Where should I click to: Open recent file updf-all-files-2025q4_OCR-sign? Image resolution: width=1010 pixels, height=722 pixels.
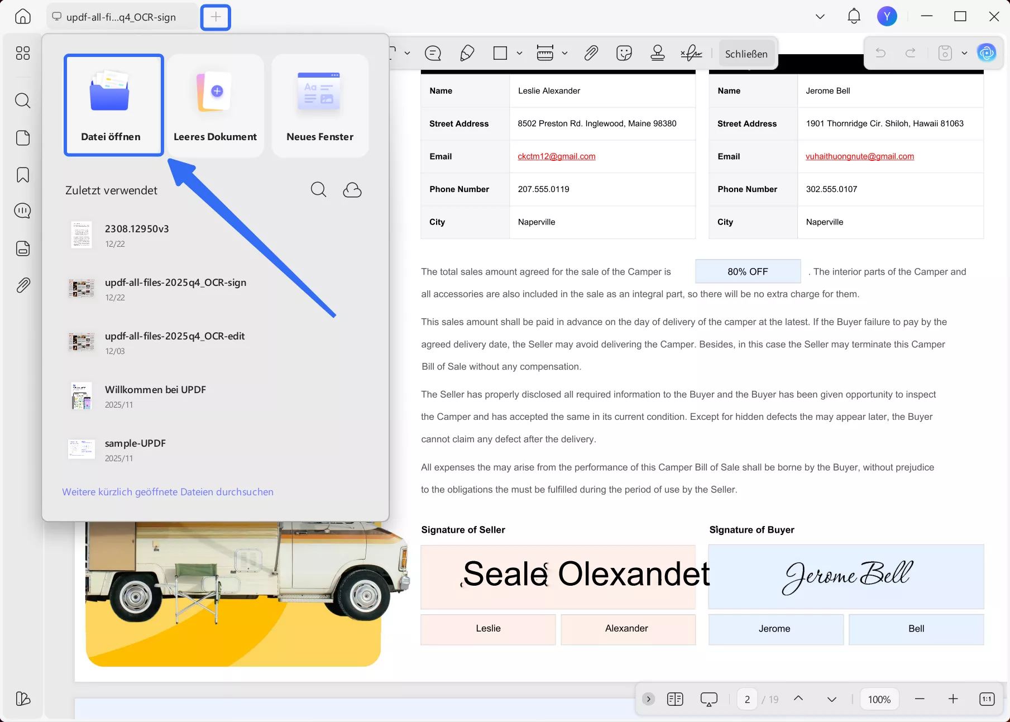click(x=216, y=289)
